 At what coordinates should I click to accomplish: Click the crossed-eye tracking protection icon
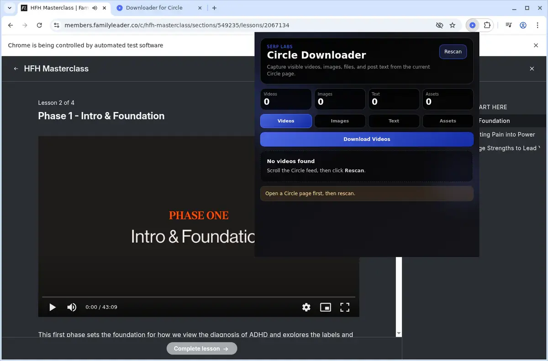[x=439, y=26]
